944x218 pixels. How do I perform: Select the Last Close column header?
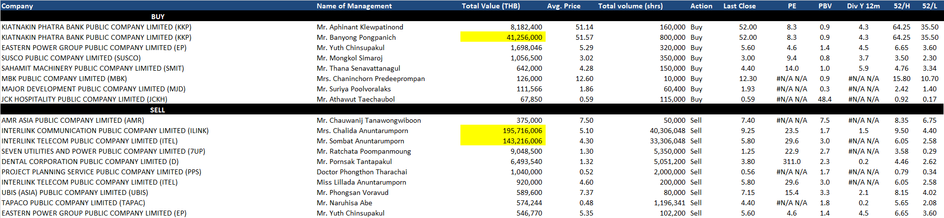(x=739, y=6)
